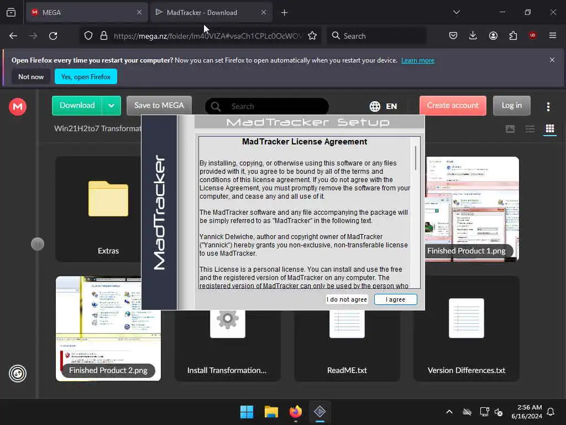Click the site lock padlock icon

click(x=104, y=36)
